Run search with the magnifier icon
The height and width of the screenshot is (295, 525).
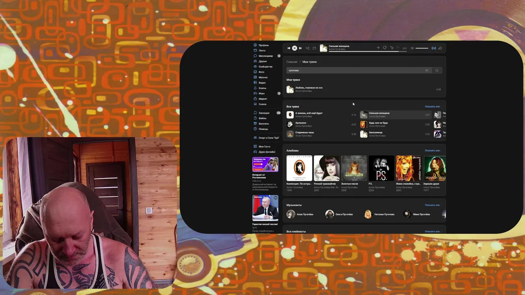coord(437,70)
